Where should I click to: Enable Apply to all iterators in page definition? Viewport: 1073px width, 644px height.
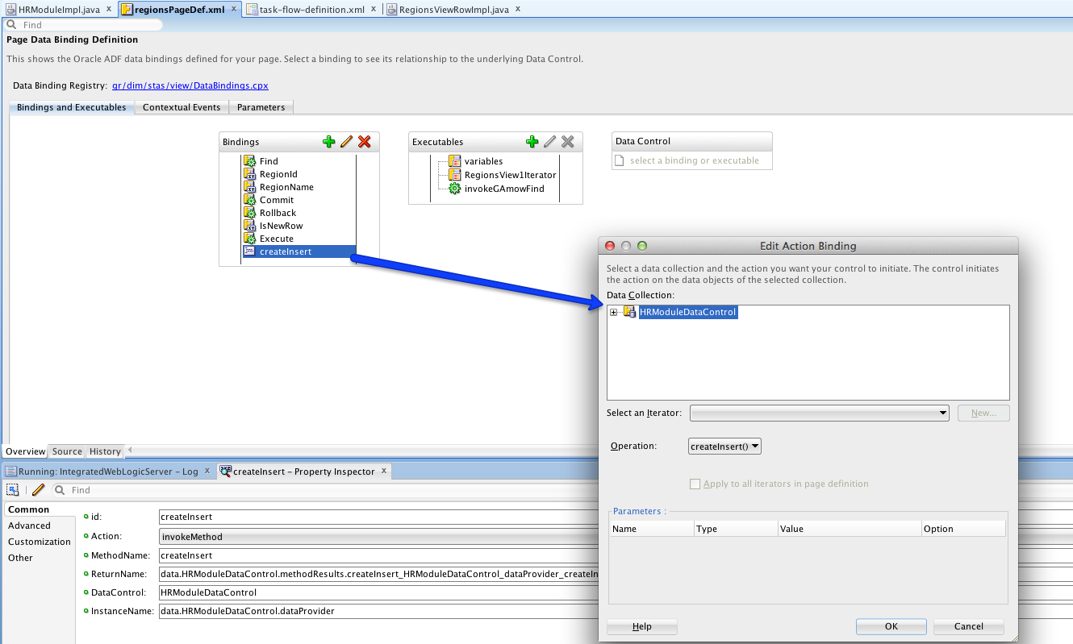pos(695,484)
